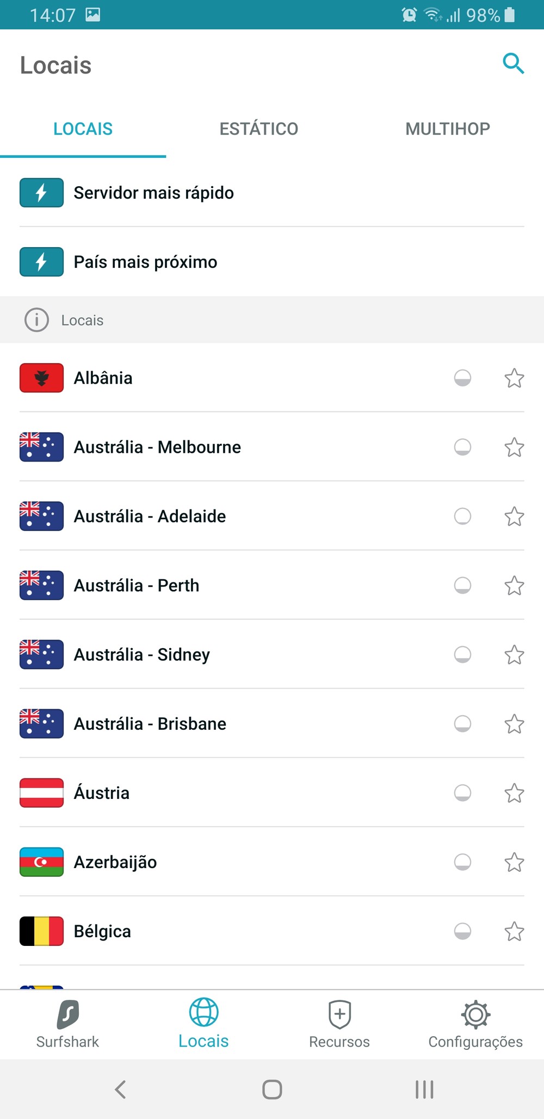
Task: Tap the Áustria flag thumbnail
Action: click(41, 793)
